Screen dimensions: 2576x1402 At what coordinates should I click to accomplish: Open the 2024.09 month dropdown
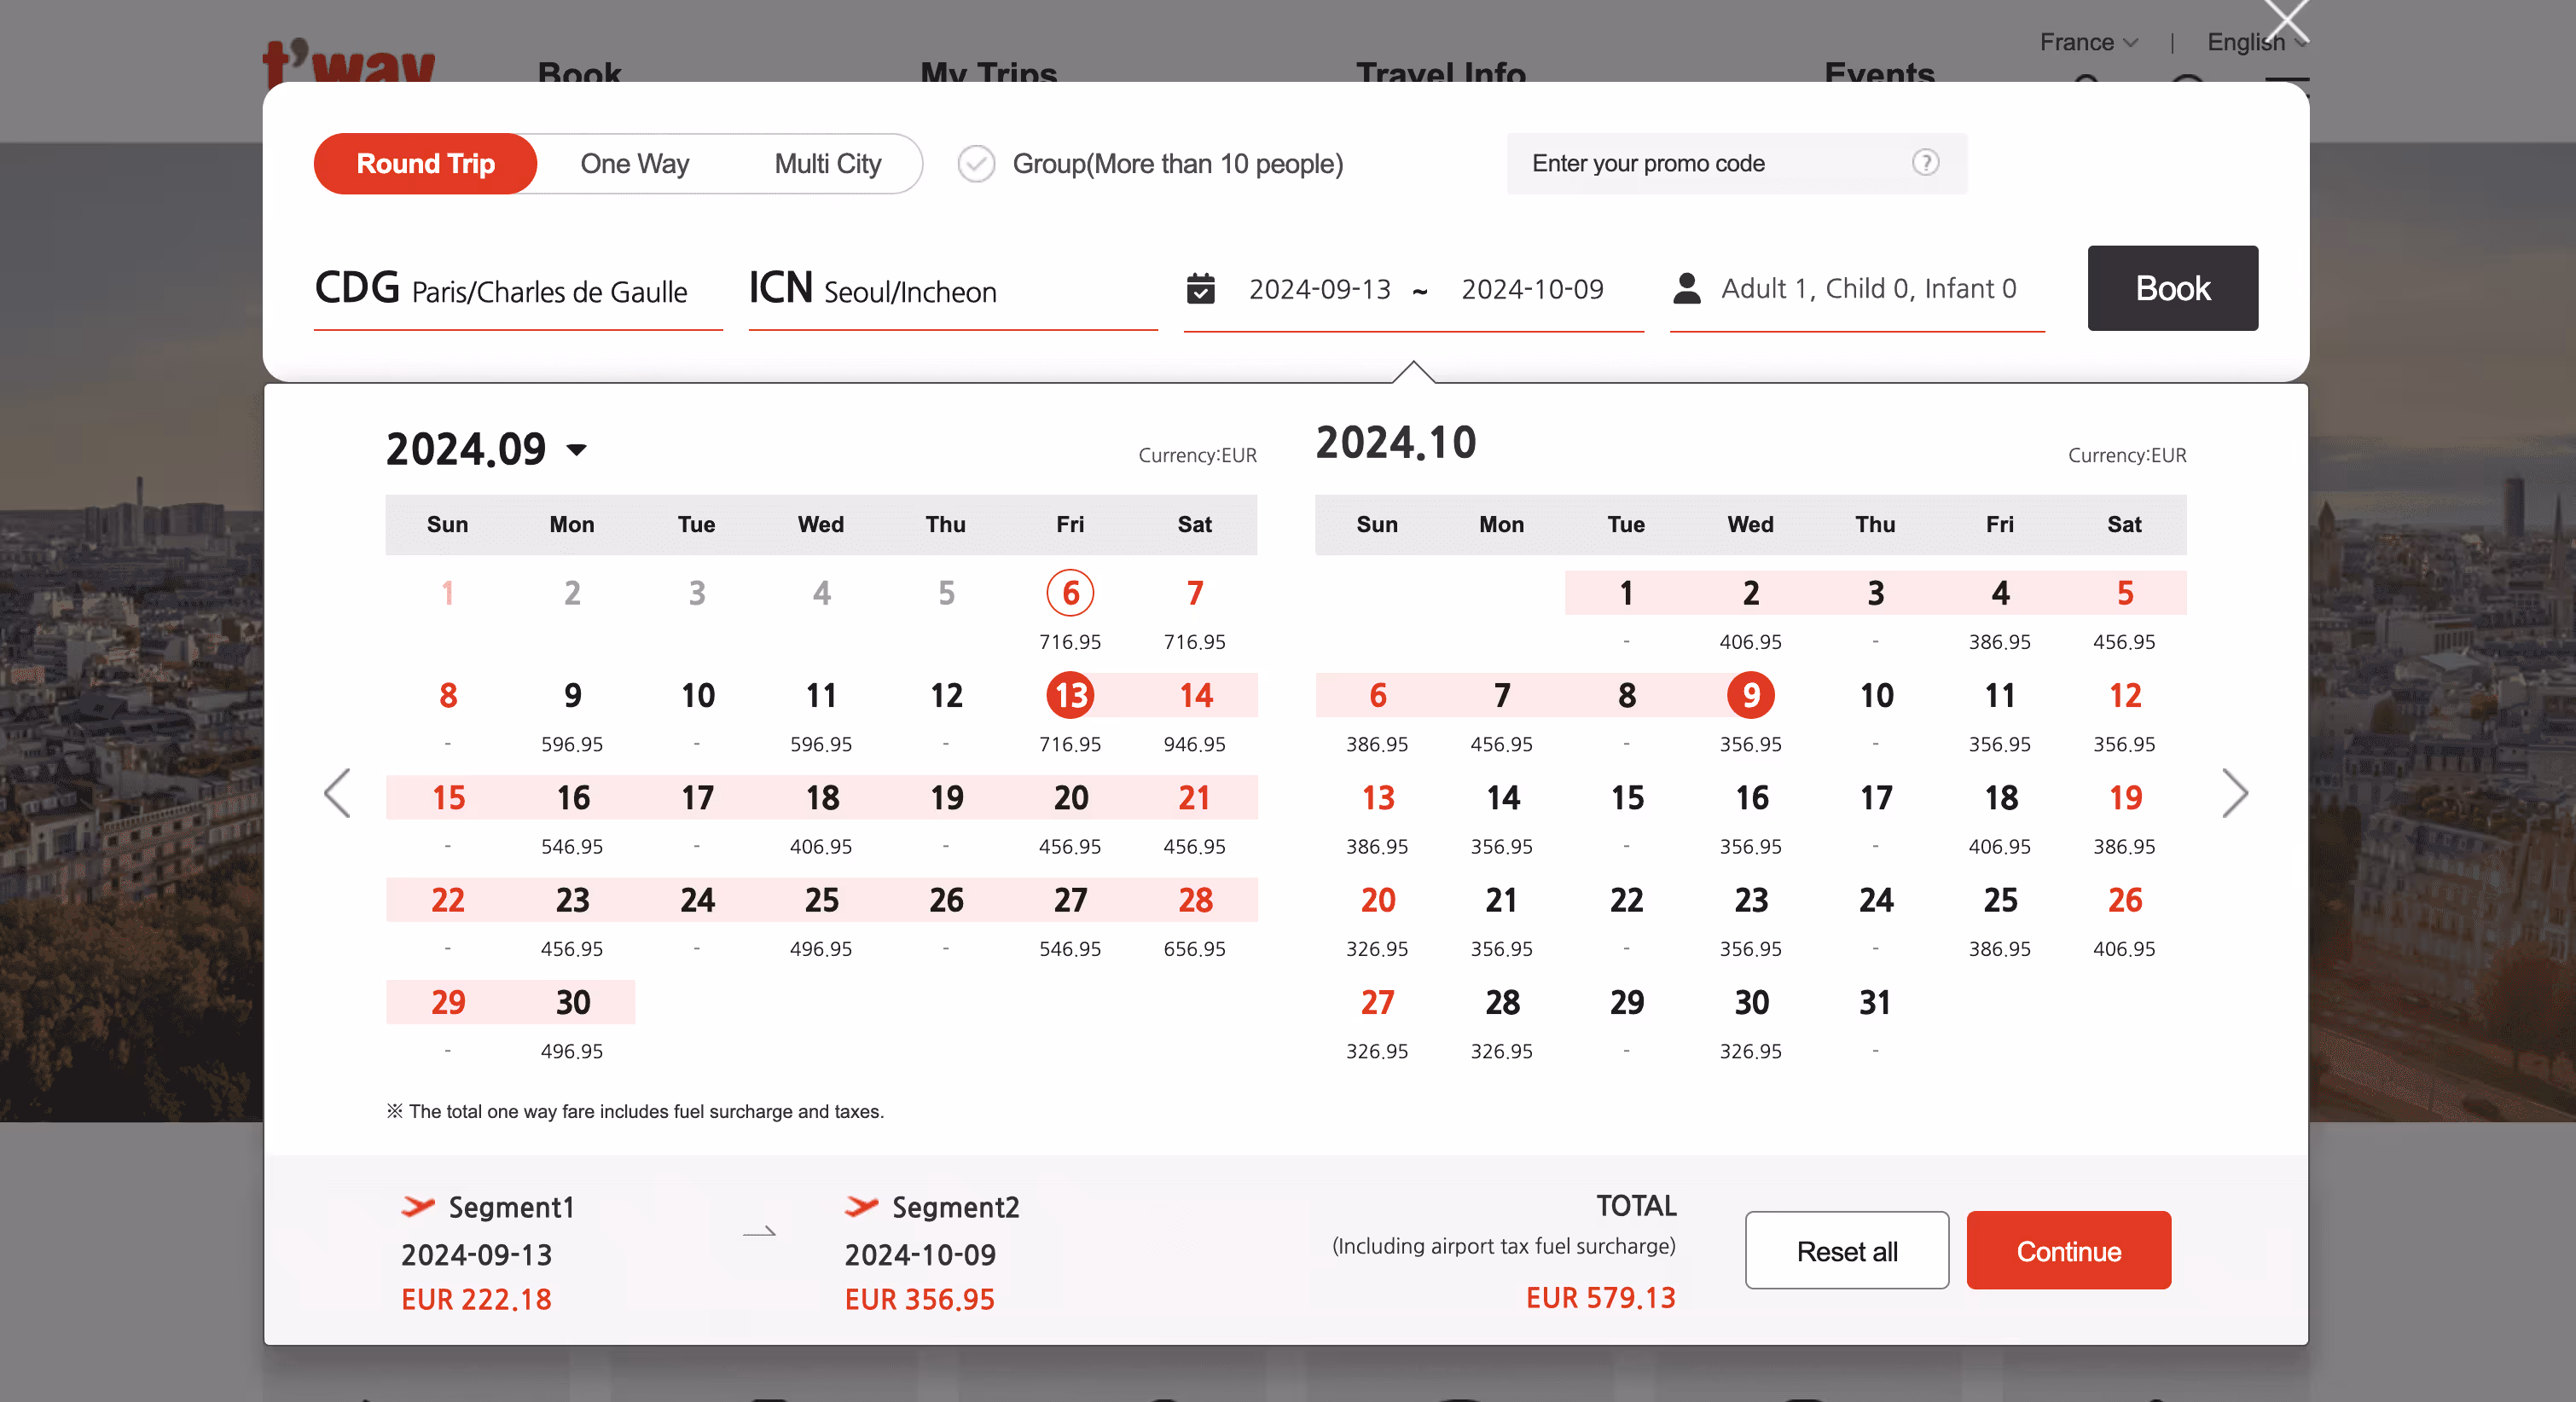tap(576, 450)
